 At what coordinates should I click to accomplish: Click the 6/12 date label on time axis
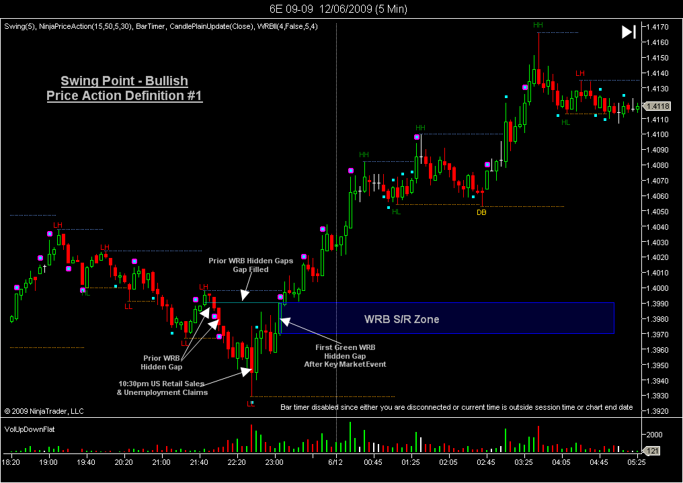click(335, 462)
